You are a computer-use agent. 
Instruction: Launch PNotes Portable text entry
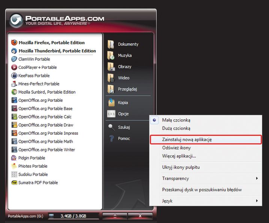click(x=33, y=166)
